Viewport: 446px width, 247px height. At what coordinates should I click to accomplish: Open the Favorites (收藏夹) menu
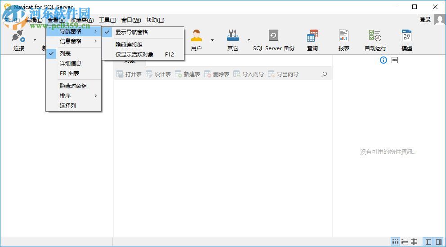click(x=82, y=20)
